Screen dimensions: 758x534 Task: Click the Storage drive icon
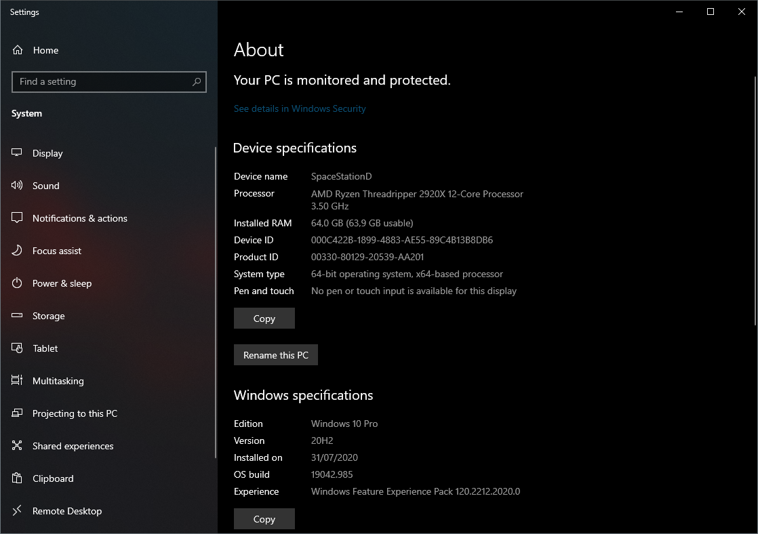[18, 316]
